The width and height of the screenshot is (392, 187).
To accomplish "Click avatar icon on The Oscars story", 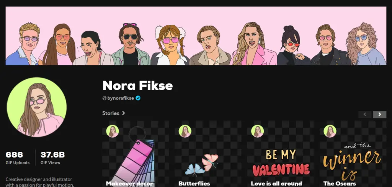I will pyautogui.click(x=330, y=131).
